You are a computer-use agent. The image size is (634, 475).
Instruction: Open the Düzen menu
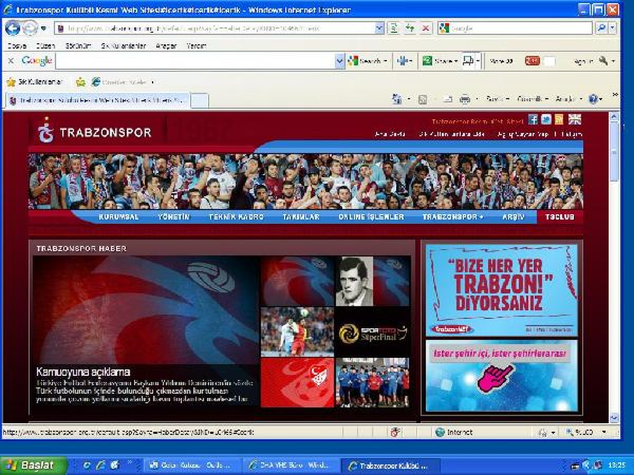click(x=45, y=46)
